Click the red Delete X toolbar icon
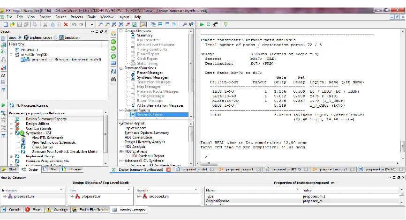Viewport: 406px width, 220px height. tap(66, 24)
